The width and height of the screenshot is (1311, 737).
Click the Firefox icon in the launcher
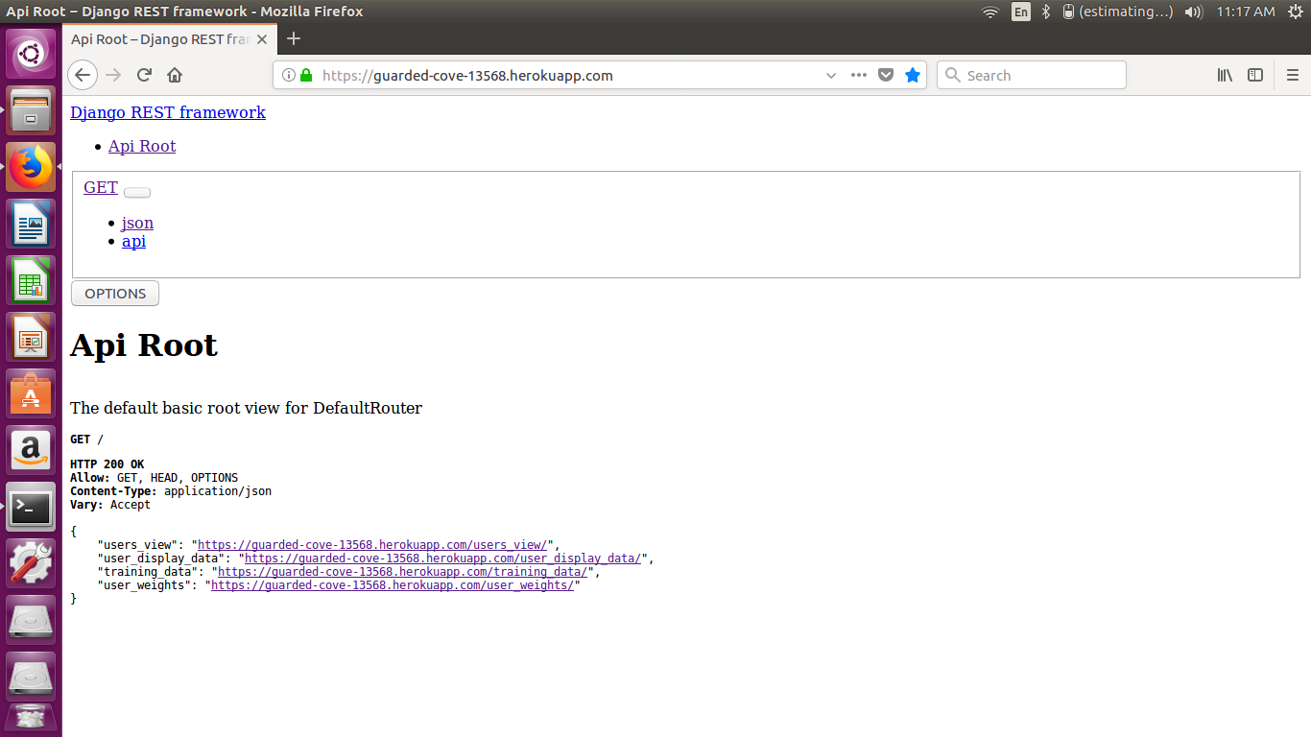coord(32,167)
